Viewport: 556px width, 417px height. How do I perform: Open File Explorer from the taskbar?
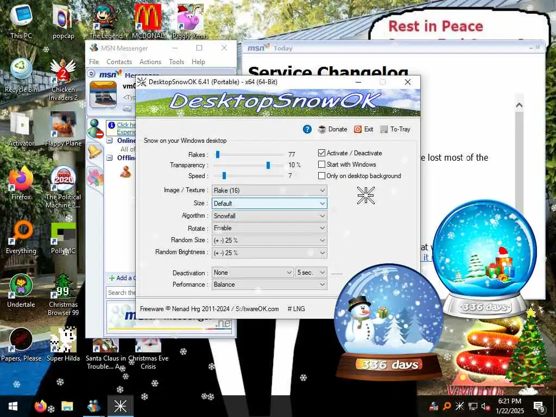click(67, 406)
